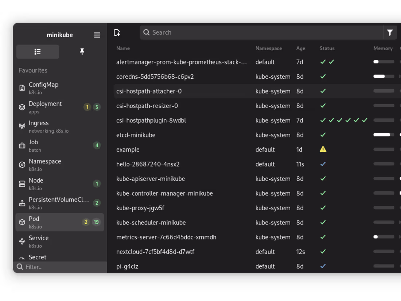
Task: Click the memory usage bar for coredns pod
Action: 383,77
